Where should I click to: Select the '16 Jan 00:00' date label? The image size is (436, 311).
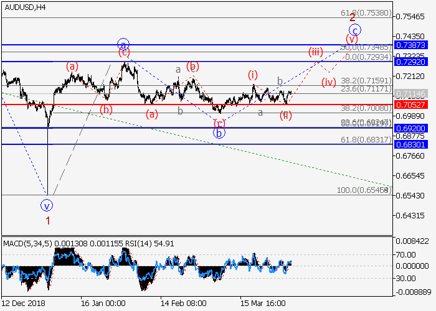pos(103,302)
